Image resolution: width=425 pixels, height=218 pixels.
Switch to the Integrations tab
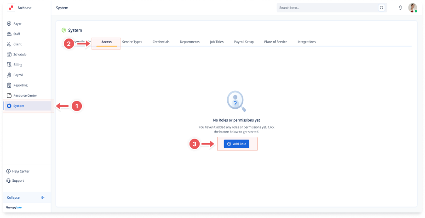[306, 42]
